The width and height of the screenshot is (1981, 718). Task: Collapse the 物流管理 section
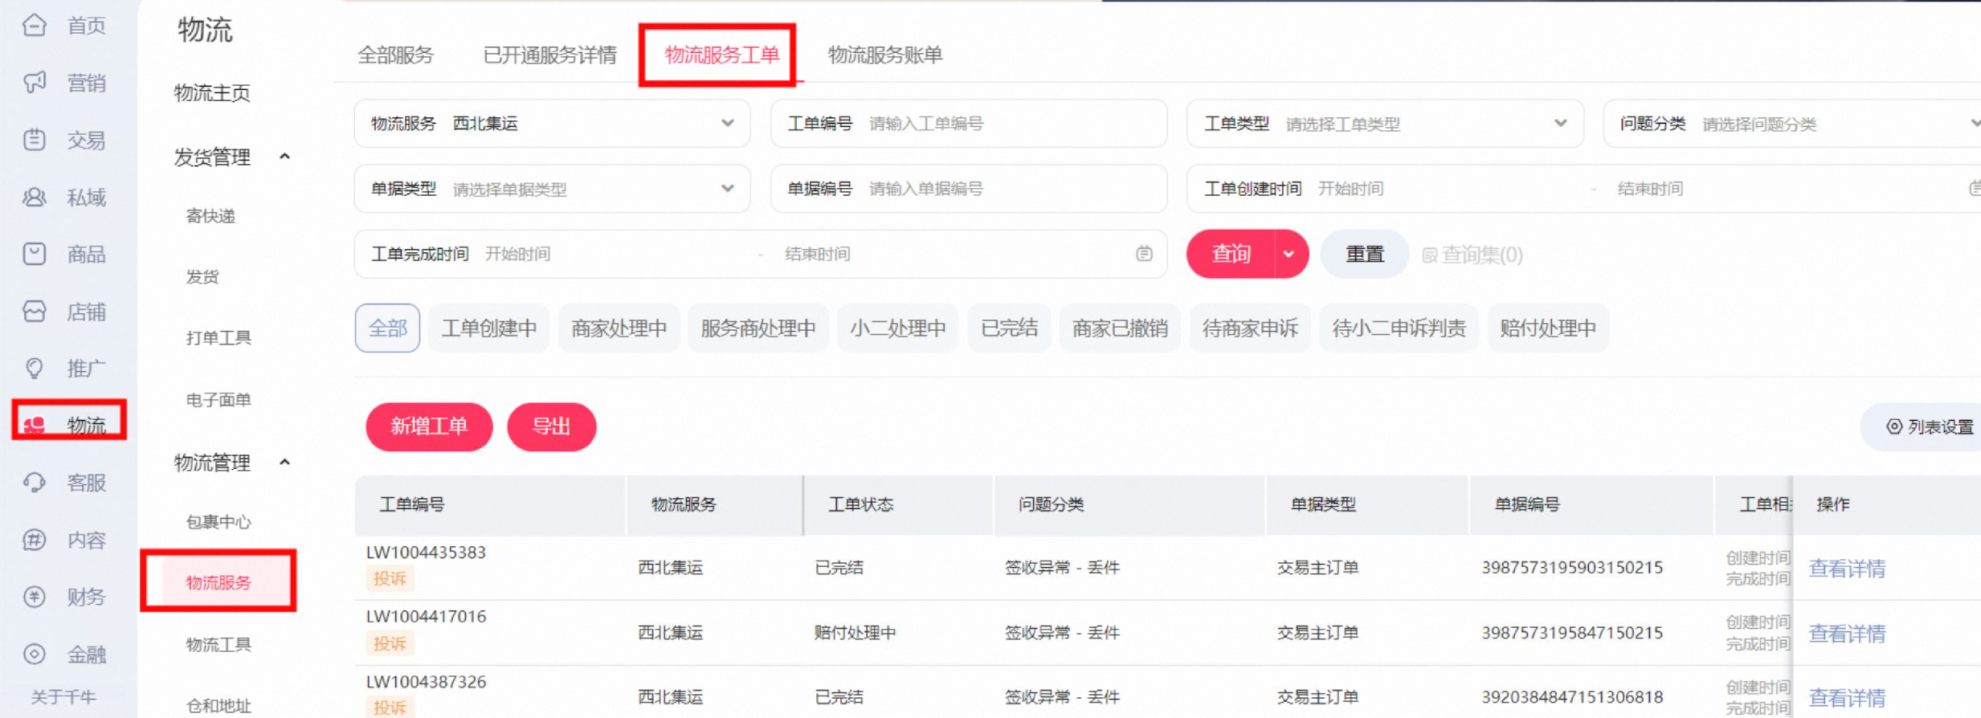pos(284,463)
